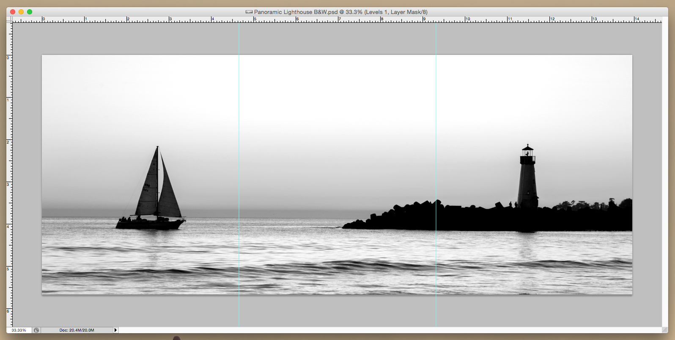The height and width of the screenshot is (340, 675).
Task: Open the status bar options arrow menu
Action: pyautogui.click(x=115, y=330)
